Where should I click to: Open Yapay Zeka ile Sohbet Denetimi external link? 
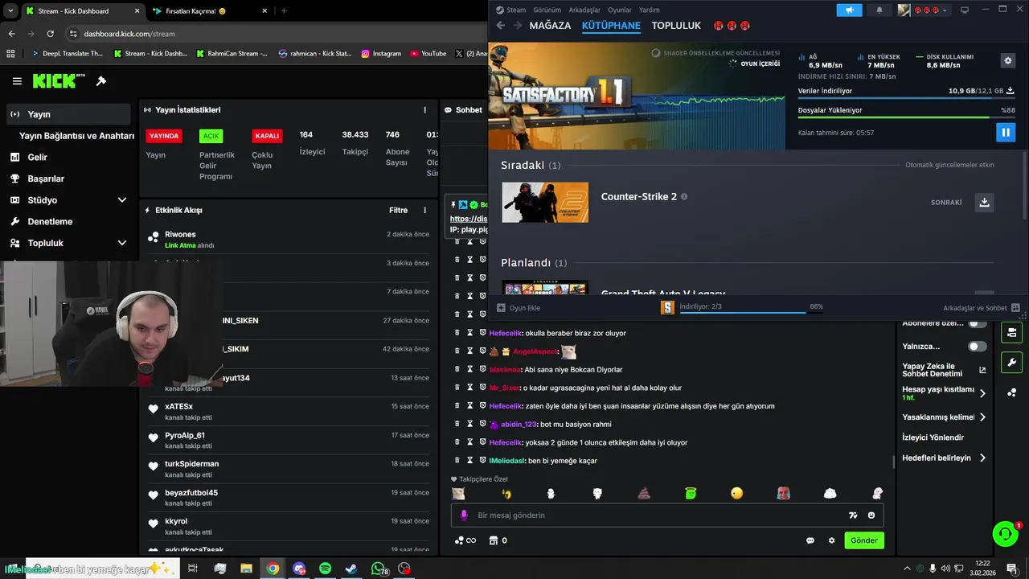(x=982, y=370)
